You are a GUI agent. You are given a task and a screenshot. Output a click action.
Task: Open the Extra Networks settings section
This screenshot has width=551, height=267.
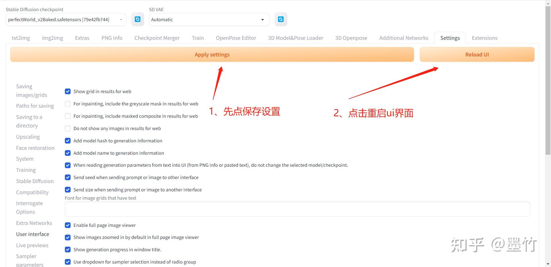click(34, 223)
